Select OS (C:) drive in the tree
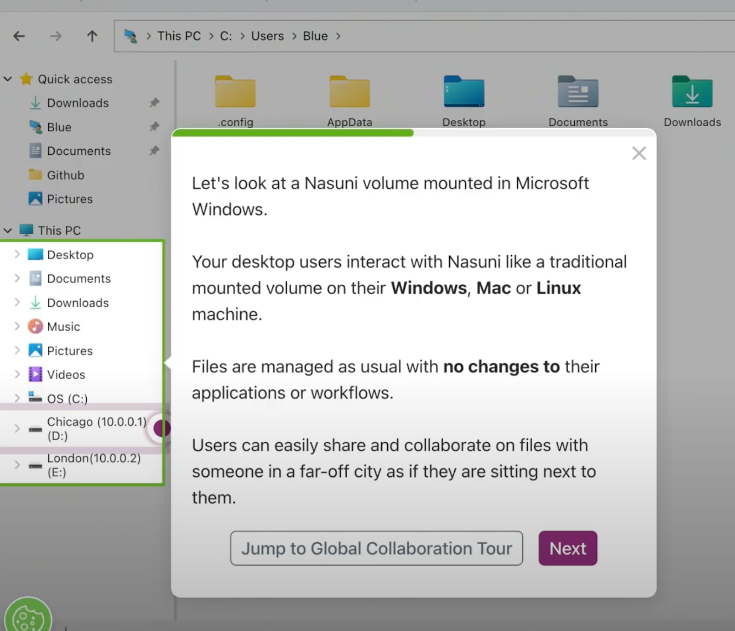This screenshot has height=631, width=735. pos(67,398)
